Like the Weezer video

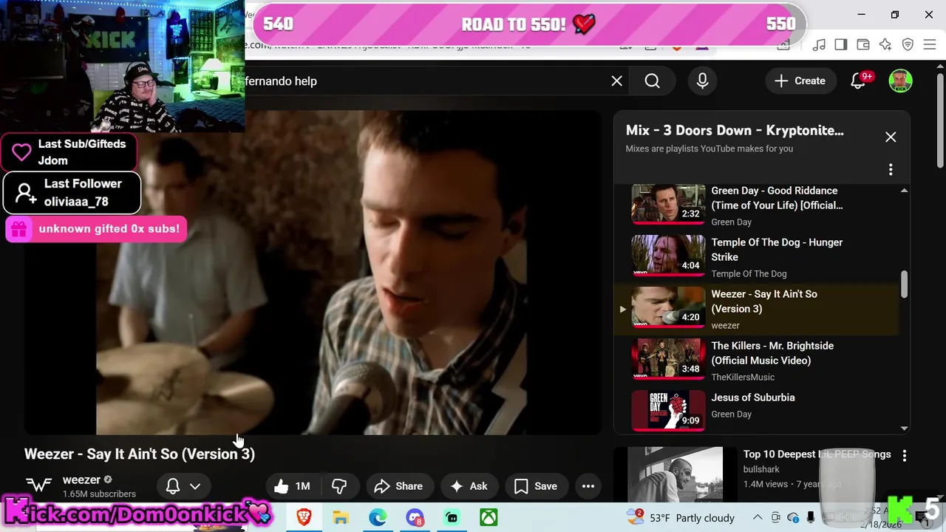coord(293,486)
